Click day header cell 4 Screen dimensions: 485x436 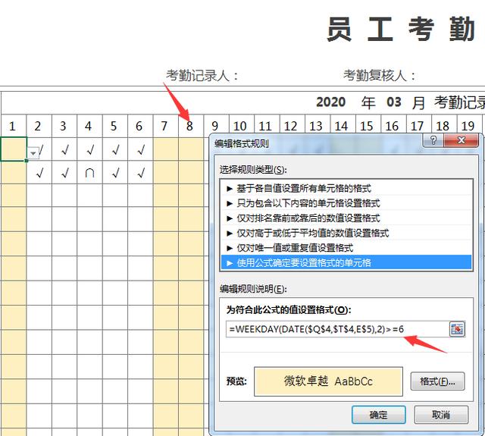[x=89, y=127]
